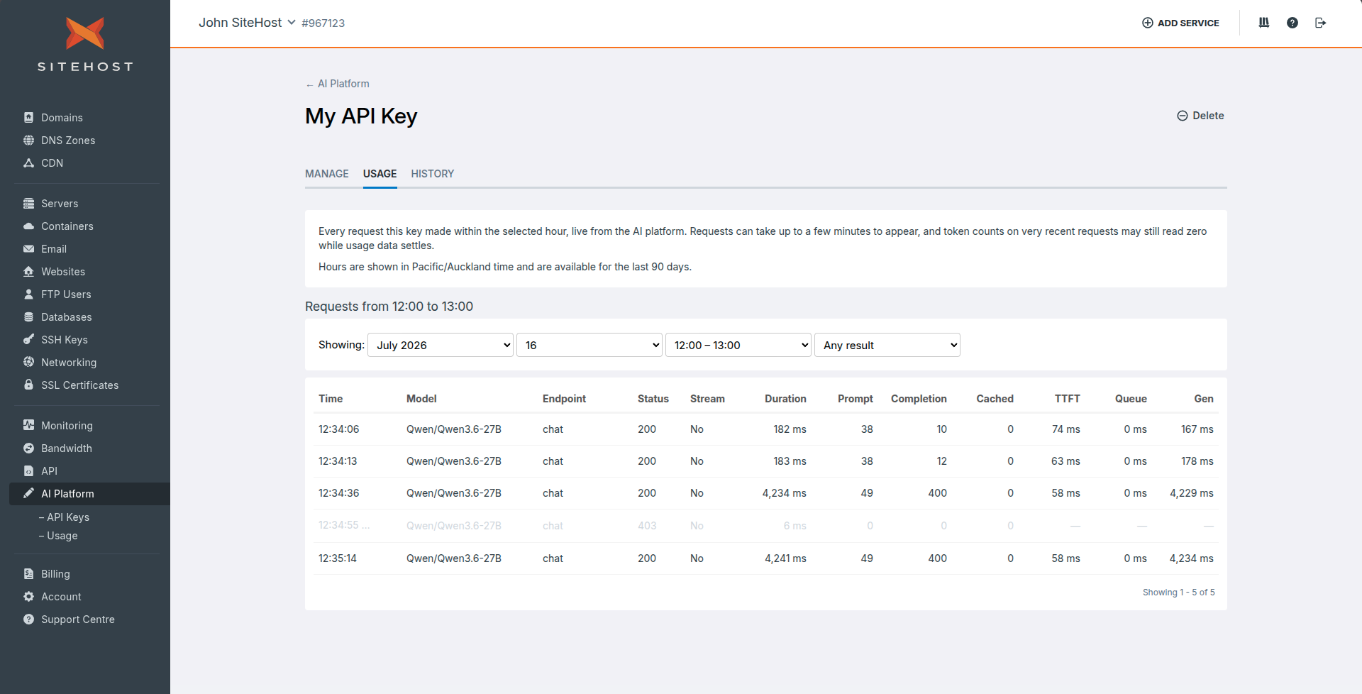Viewport: 1362px width, 694px height.
Task: Click ADD SERVICE button
Action: (x=1180, y=23)
